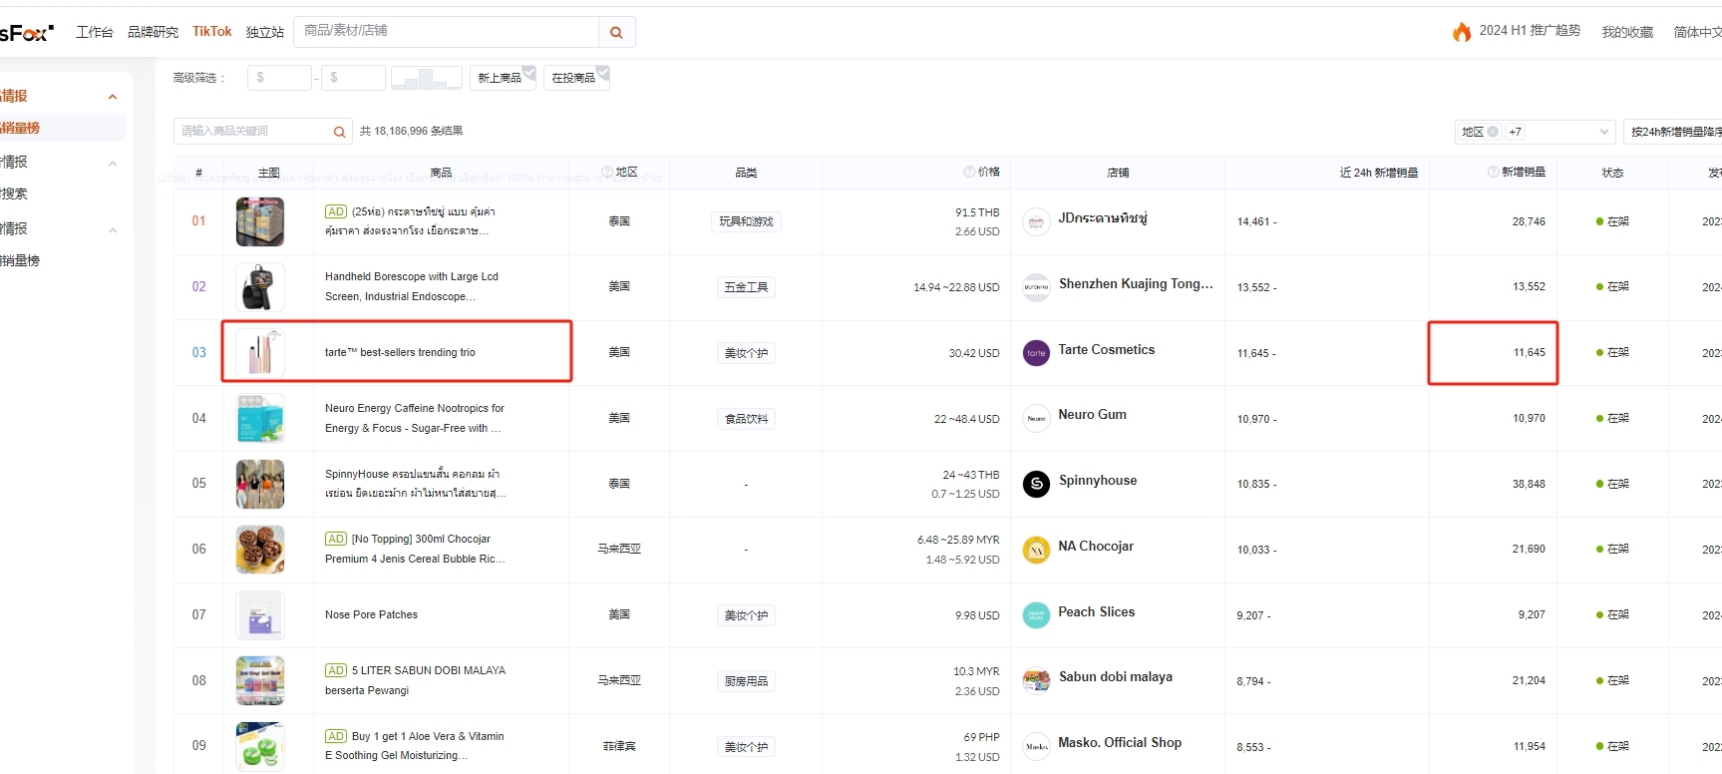Click the 玩具和游戏 category tag
The width and height of the screenshot is (1722, 774).
pyautogui.click(x=746, y=221)
